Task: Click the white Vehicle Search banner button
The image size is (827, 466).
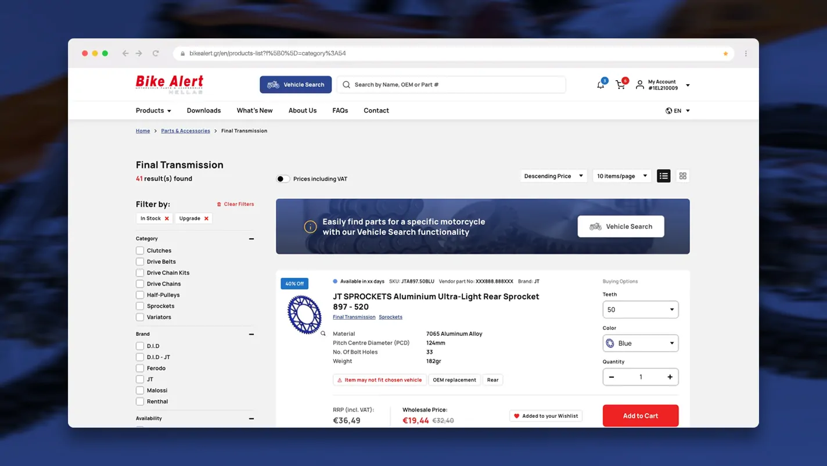Action: pos(621,227)
